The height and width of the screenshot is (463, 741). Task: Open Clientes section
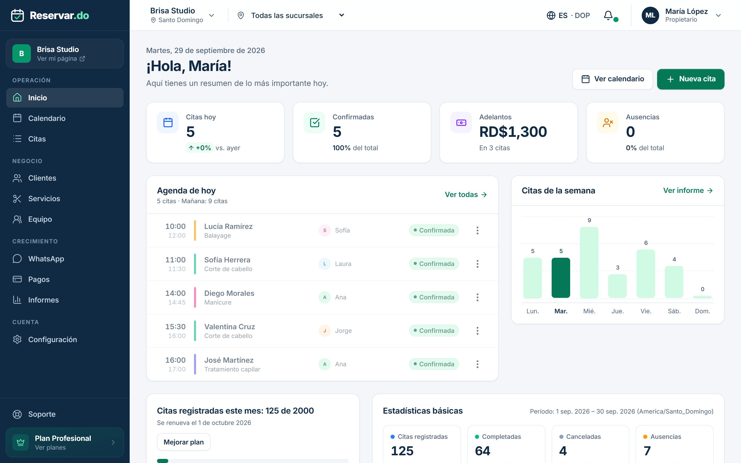point(65,178)
